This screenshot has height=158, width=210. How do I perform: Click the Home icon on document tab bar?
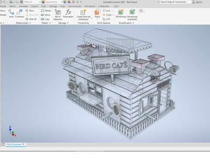(3, 144)
